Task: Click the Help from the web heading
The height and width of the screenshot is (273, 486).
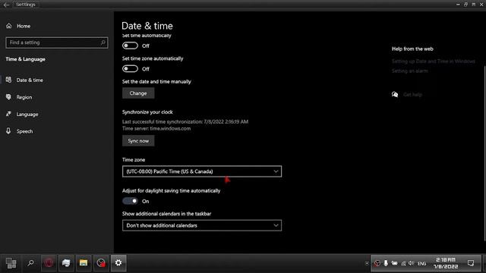Action: click(412, 49)
